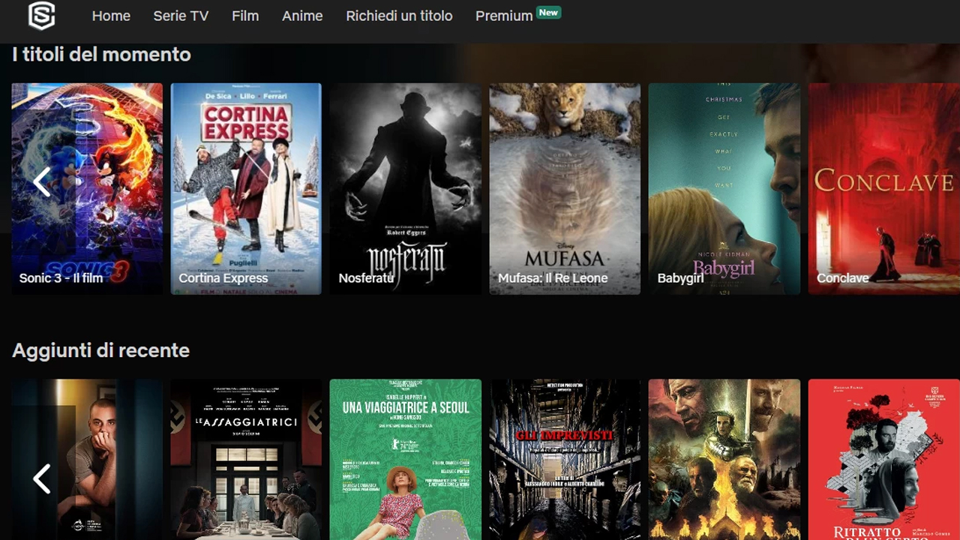Open Le Assaggiatrici poster
This screenshot has width=960, height=540.
coord(246,459)
